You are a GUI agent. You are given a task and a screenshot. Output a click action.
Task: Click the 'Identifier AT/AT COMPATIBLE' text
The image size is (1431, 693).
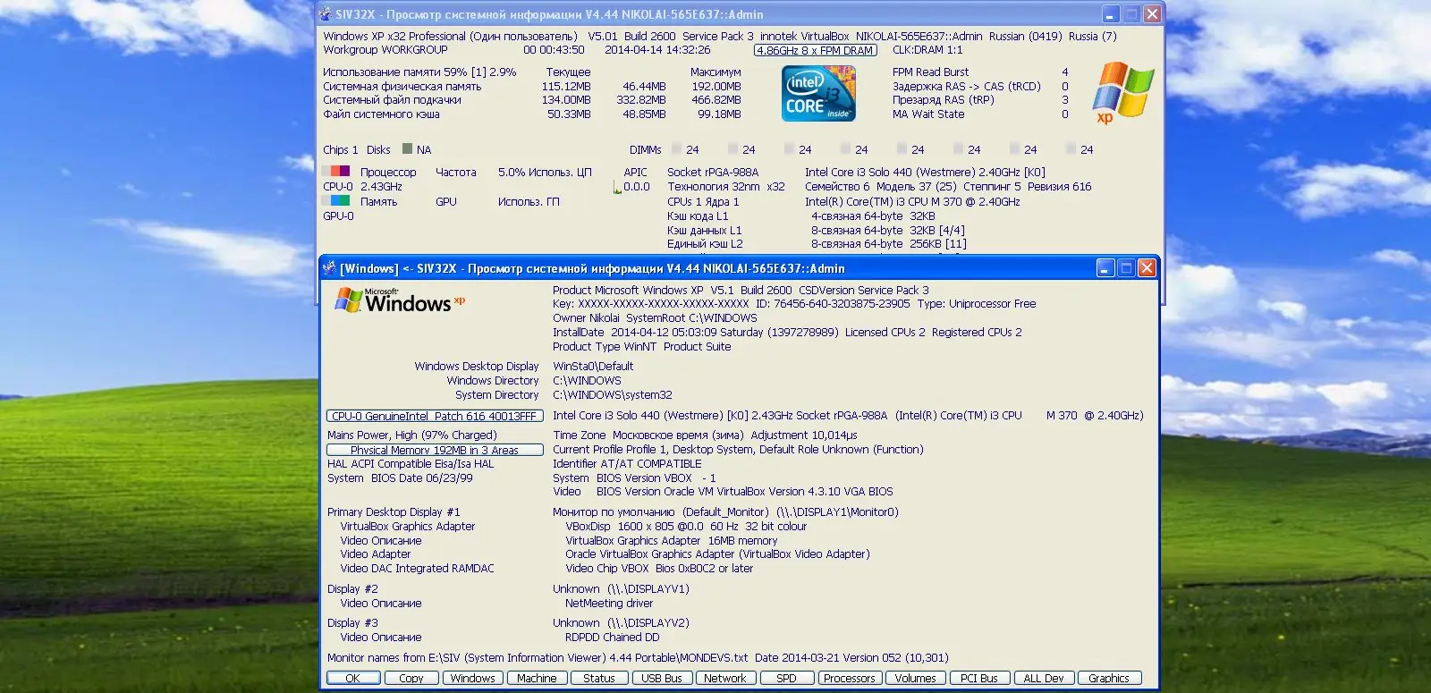(x=627, y=464)
